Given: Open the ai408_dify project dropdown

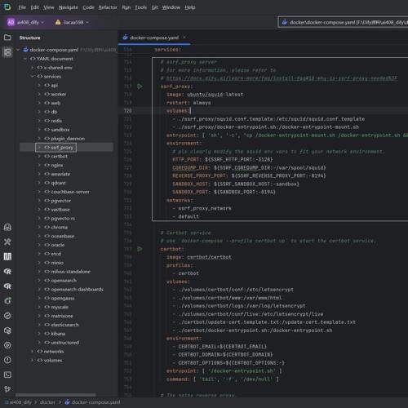Looking at the screenshot, I should tap(26, 22).
